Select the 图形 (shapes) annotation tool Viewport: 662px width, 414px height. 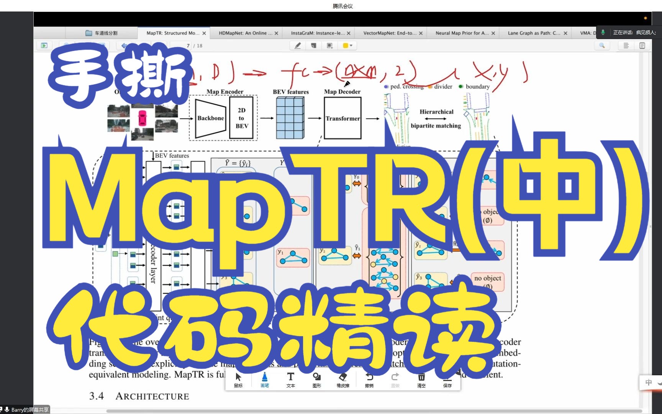coord(317,380)
